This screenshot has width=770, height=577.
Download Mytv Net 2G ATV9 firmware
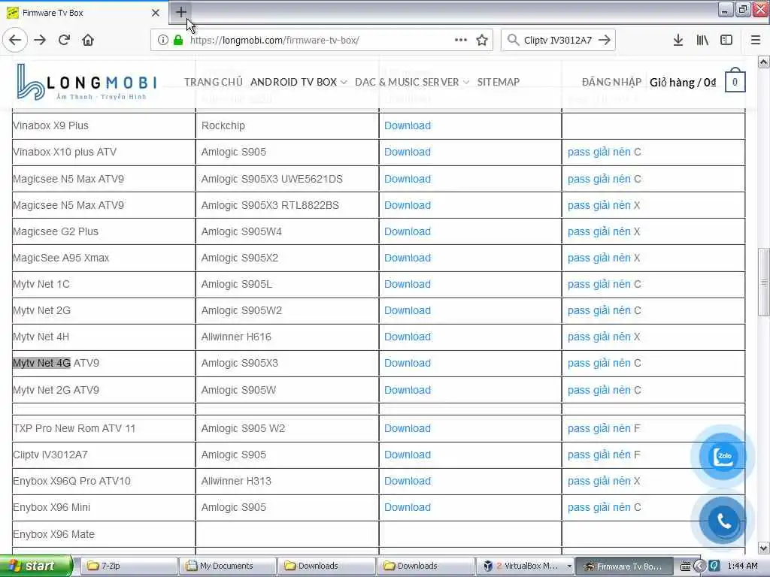[408, 390]
